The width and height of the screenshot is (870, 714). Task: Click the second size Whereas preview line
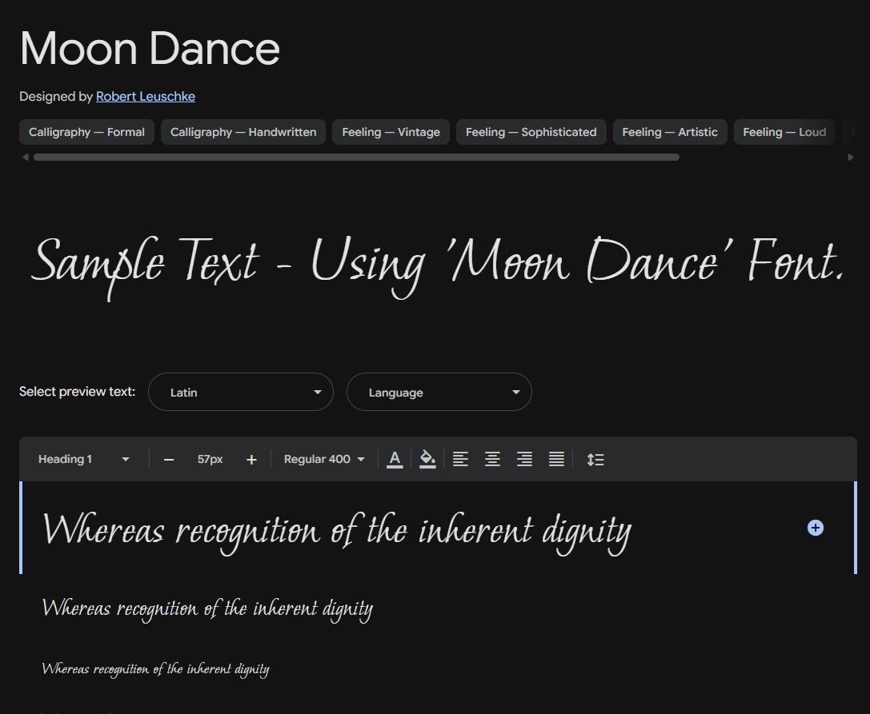tap(207, 609)
